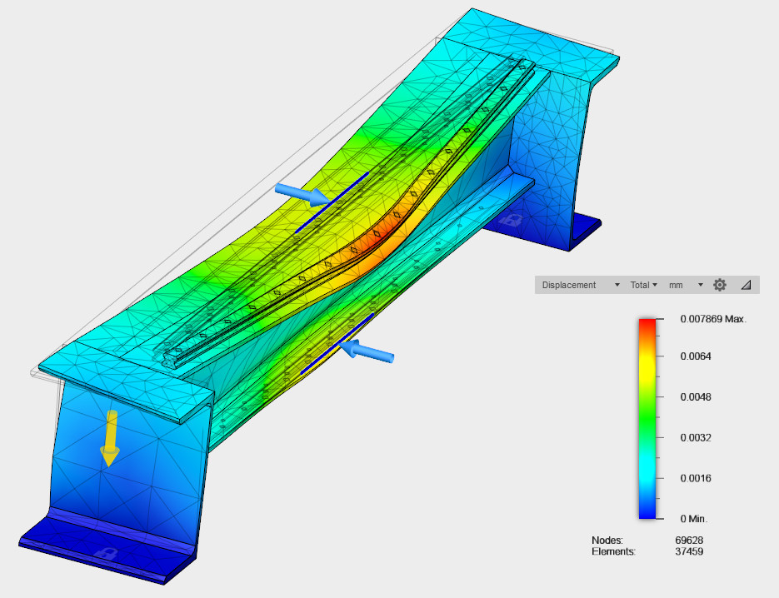
Task: Open the mm units dropdown
Action: [x=686, y=285]
